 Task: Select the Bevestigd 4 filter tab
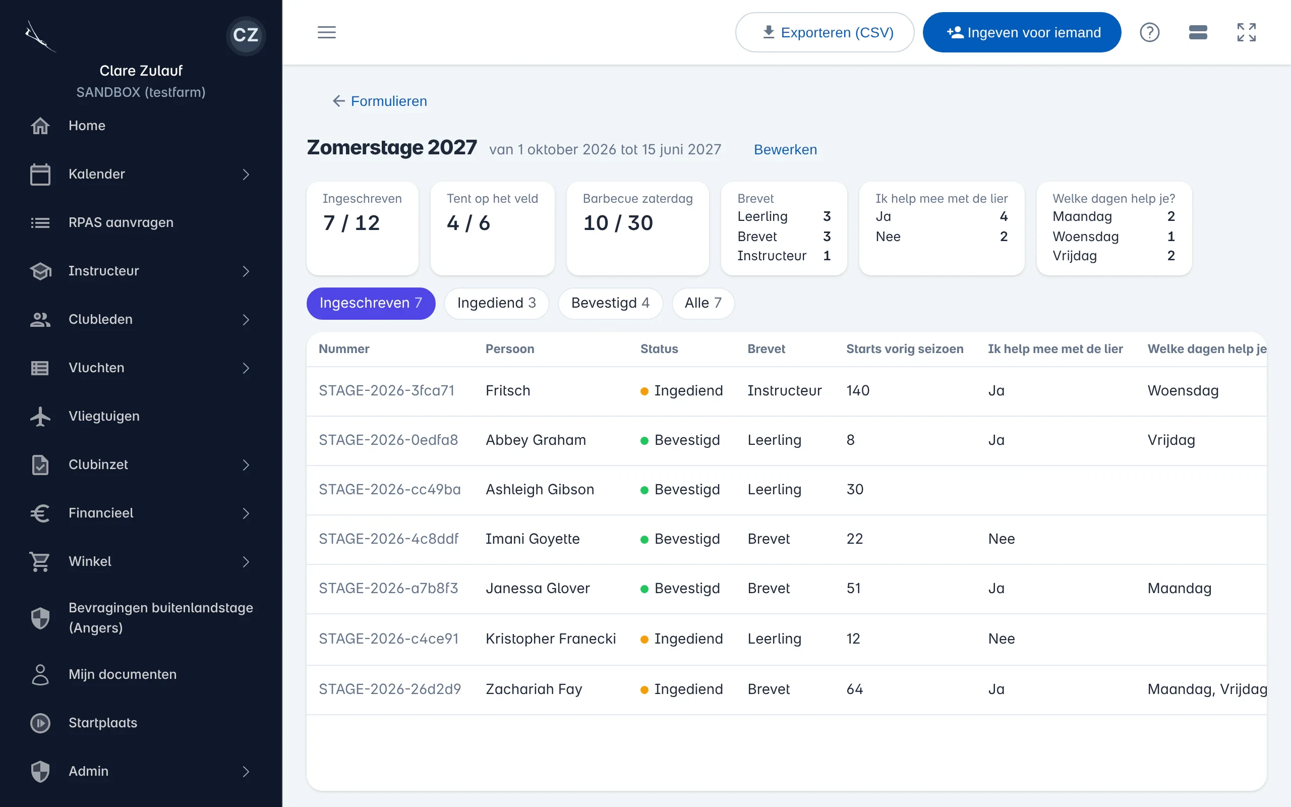click(610, 303)
